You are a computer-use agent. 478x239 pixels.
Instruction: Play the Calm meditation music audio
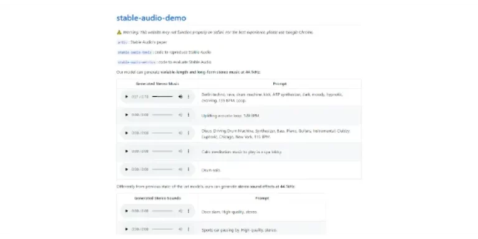(126, 151)
